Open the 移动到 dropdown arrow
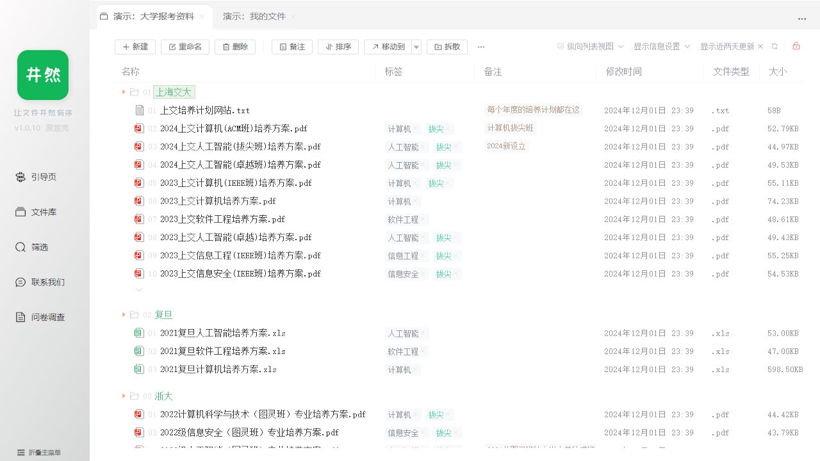Viewport: 820px width, 461px height. [x=416, y=47]
